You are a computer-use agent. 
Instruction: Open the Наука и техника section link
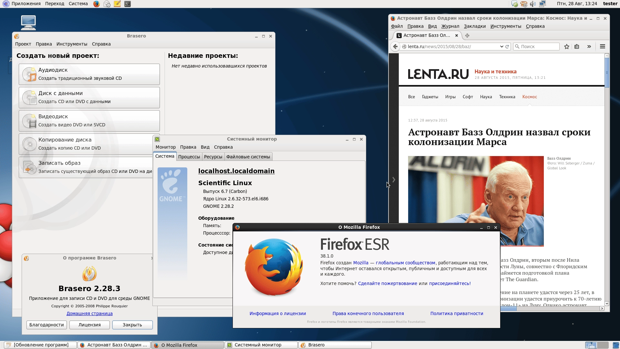point(495,72)
